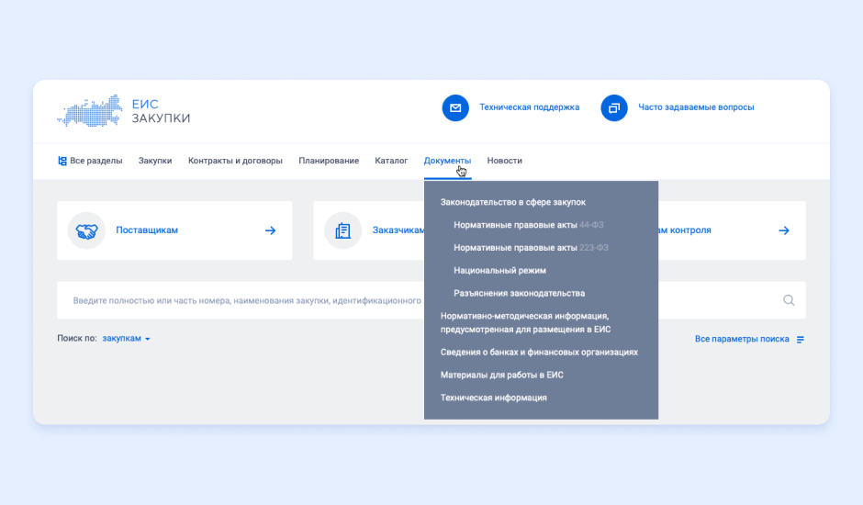This screenshot has width=863, height=505.
Task: Open the Техническая поддержка envelope icon
Action: [455, 108]
